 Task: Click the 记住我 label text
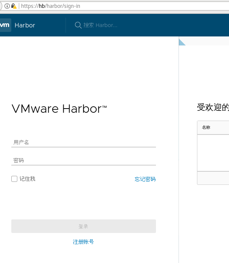pyautogui.click(x=27, y=179)
